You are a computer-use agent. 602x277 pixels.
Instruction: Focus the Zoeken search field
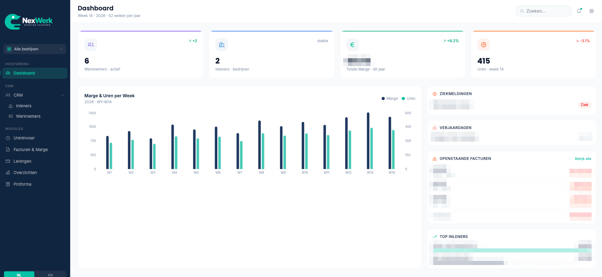click(544, 11)
